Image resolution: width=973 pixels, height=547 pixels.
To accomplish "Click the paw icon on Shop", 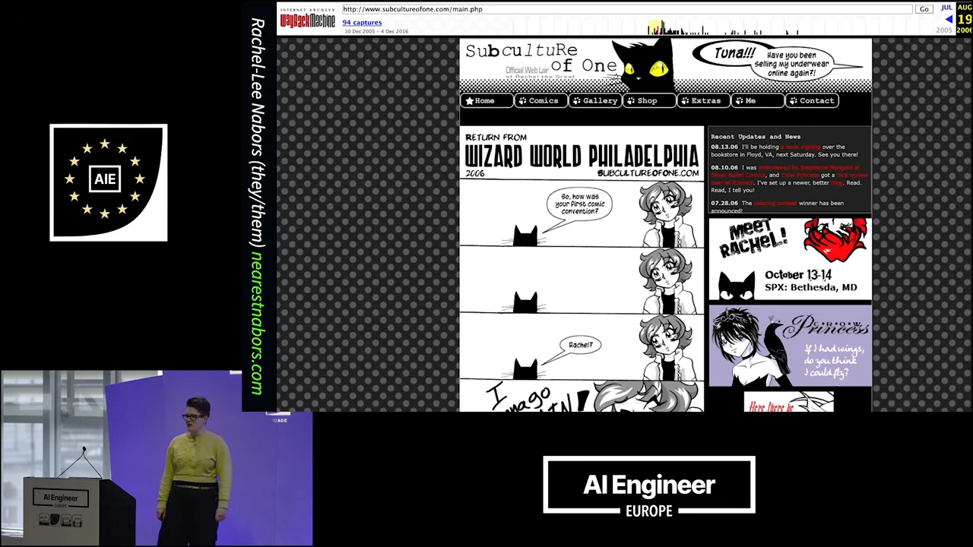I will click(x=631, y=100).
